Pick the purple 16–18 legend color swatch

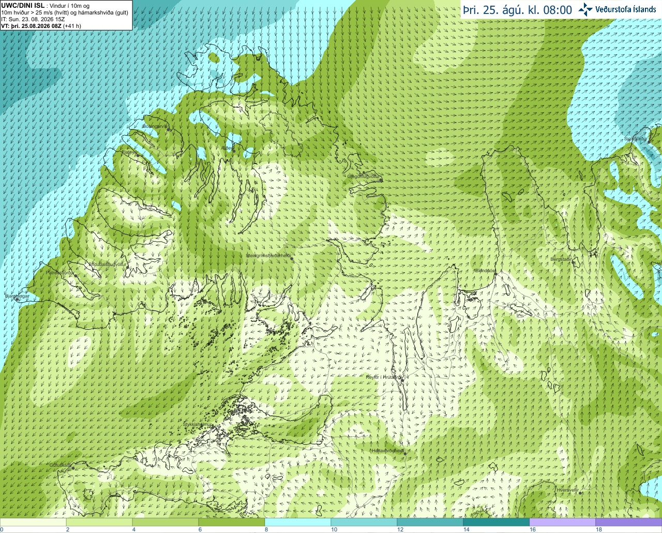[562, 522]
